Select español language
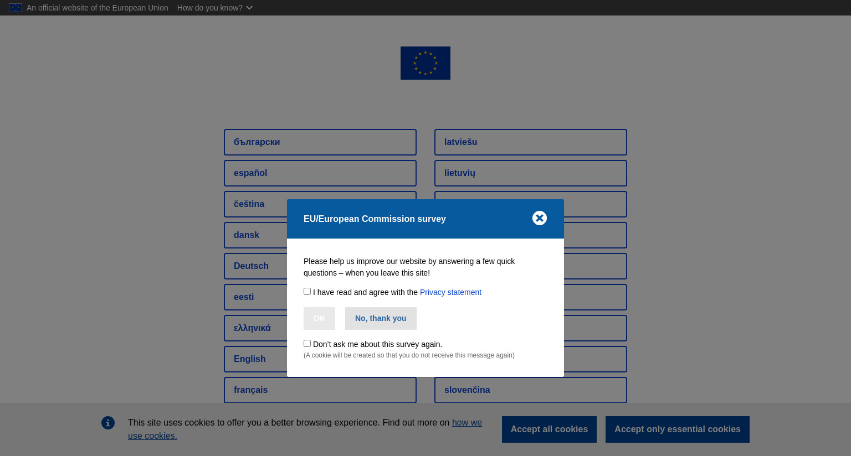 pyautogui.click(x=320, y=173)
